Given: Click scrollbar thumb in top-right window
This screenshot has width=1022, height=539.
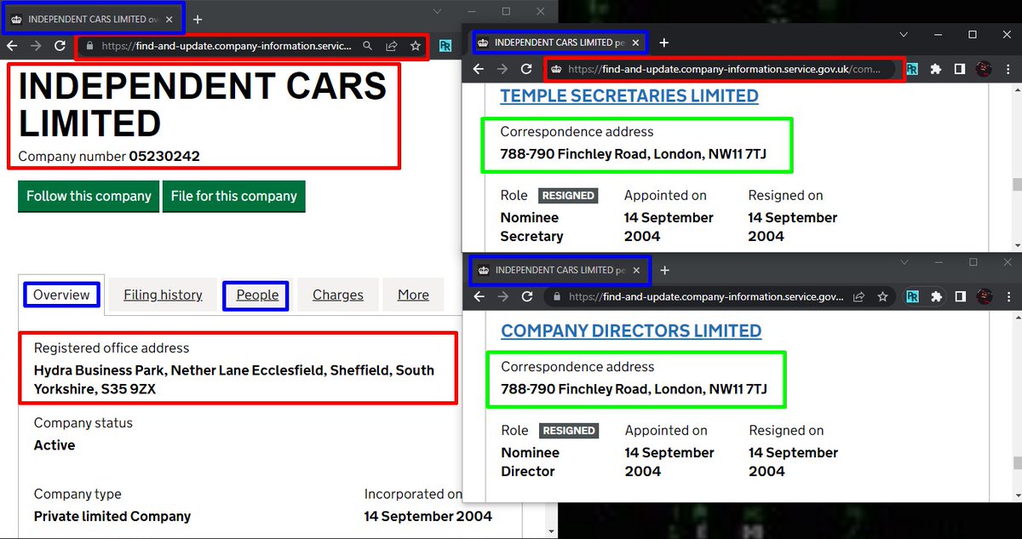Looking at the screenshot, I should coord(1016,184).
